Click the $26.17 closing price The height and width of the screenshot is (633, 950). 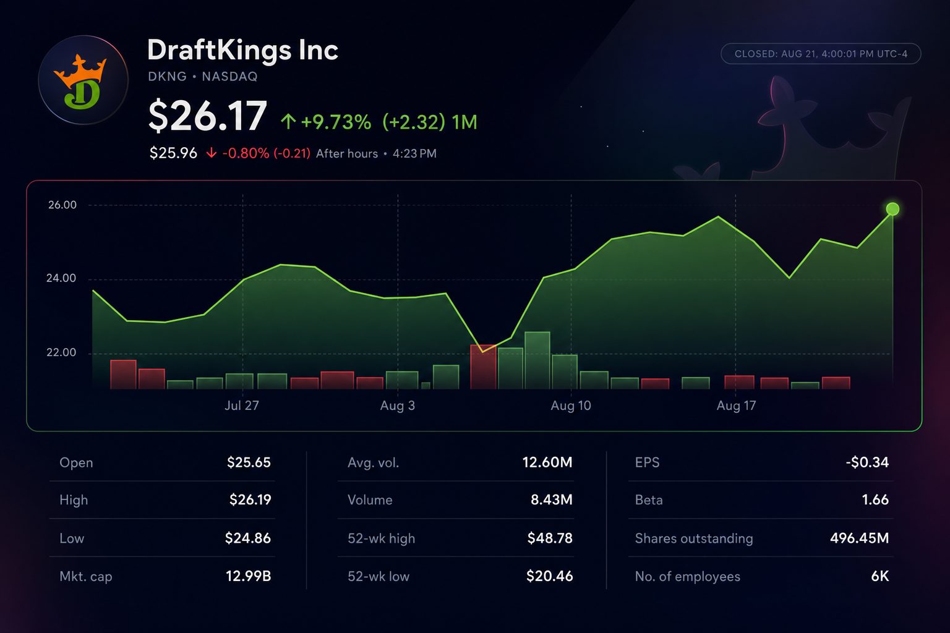[208, 116]
